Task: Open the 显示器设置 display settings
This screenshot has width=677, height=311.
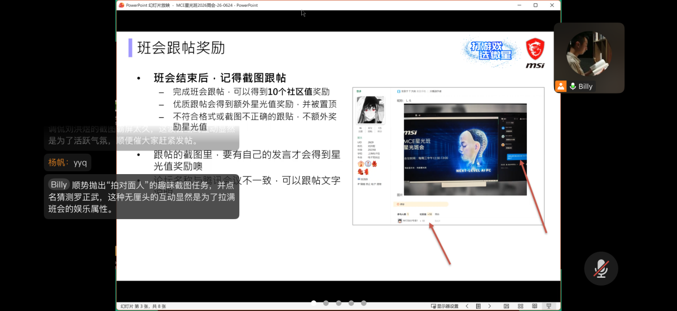Action: click(x=445, y=306)
